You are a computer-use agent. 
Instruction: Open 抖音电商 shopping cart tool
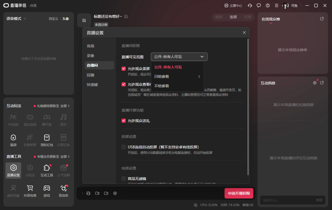click(30, 191)
